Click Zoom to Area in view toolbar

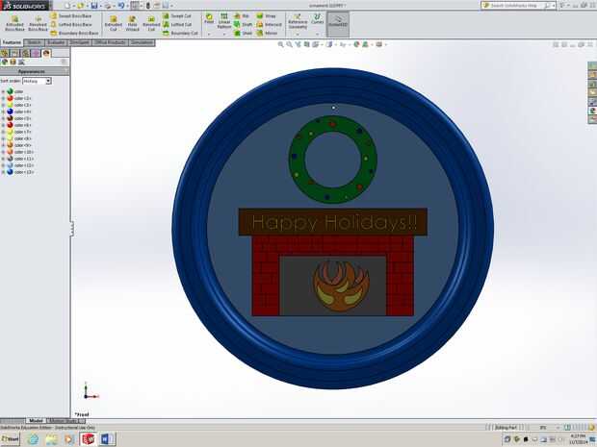pos(290,44)
